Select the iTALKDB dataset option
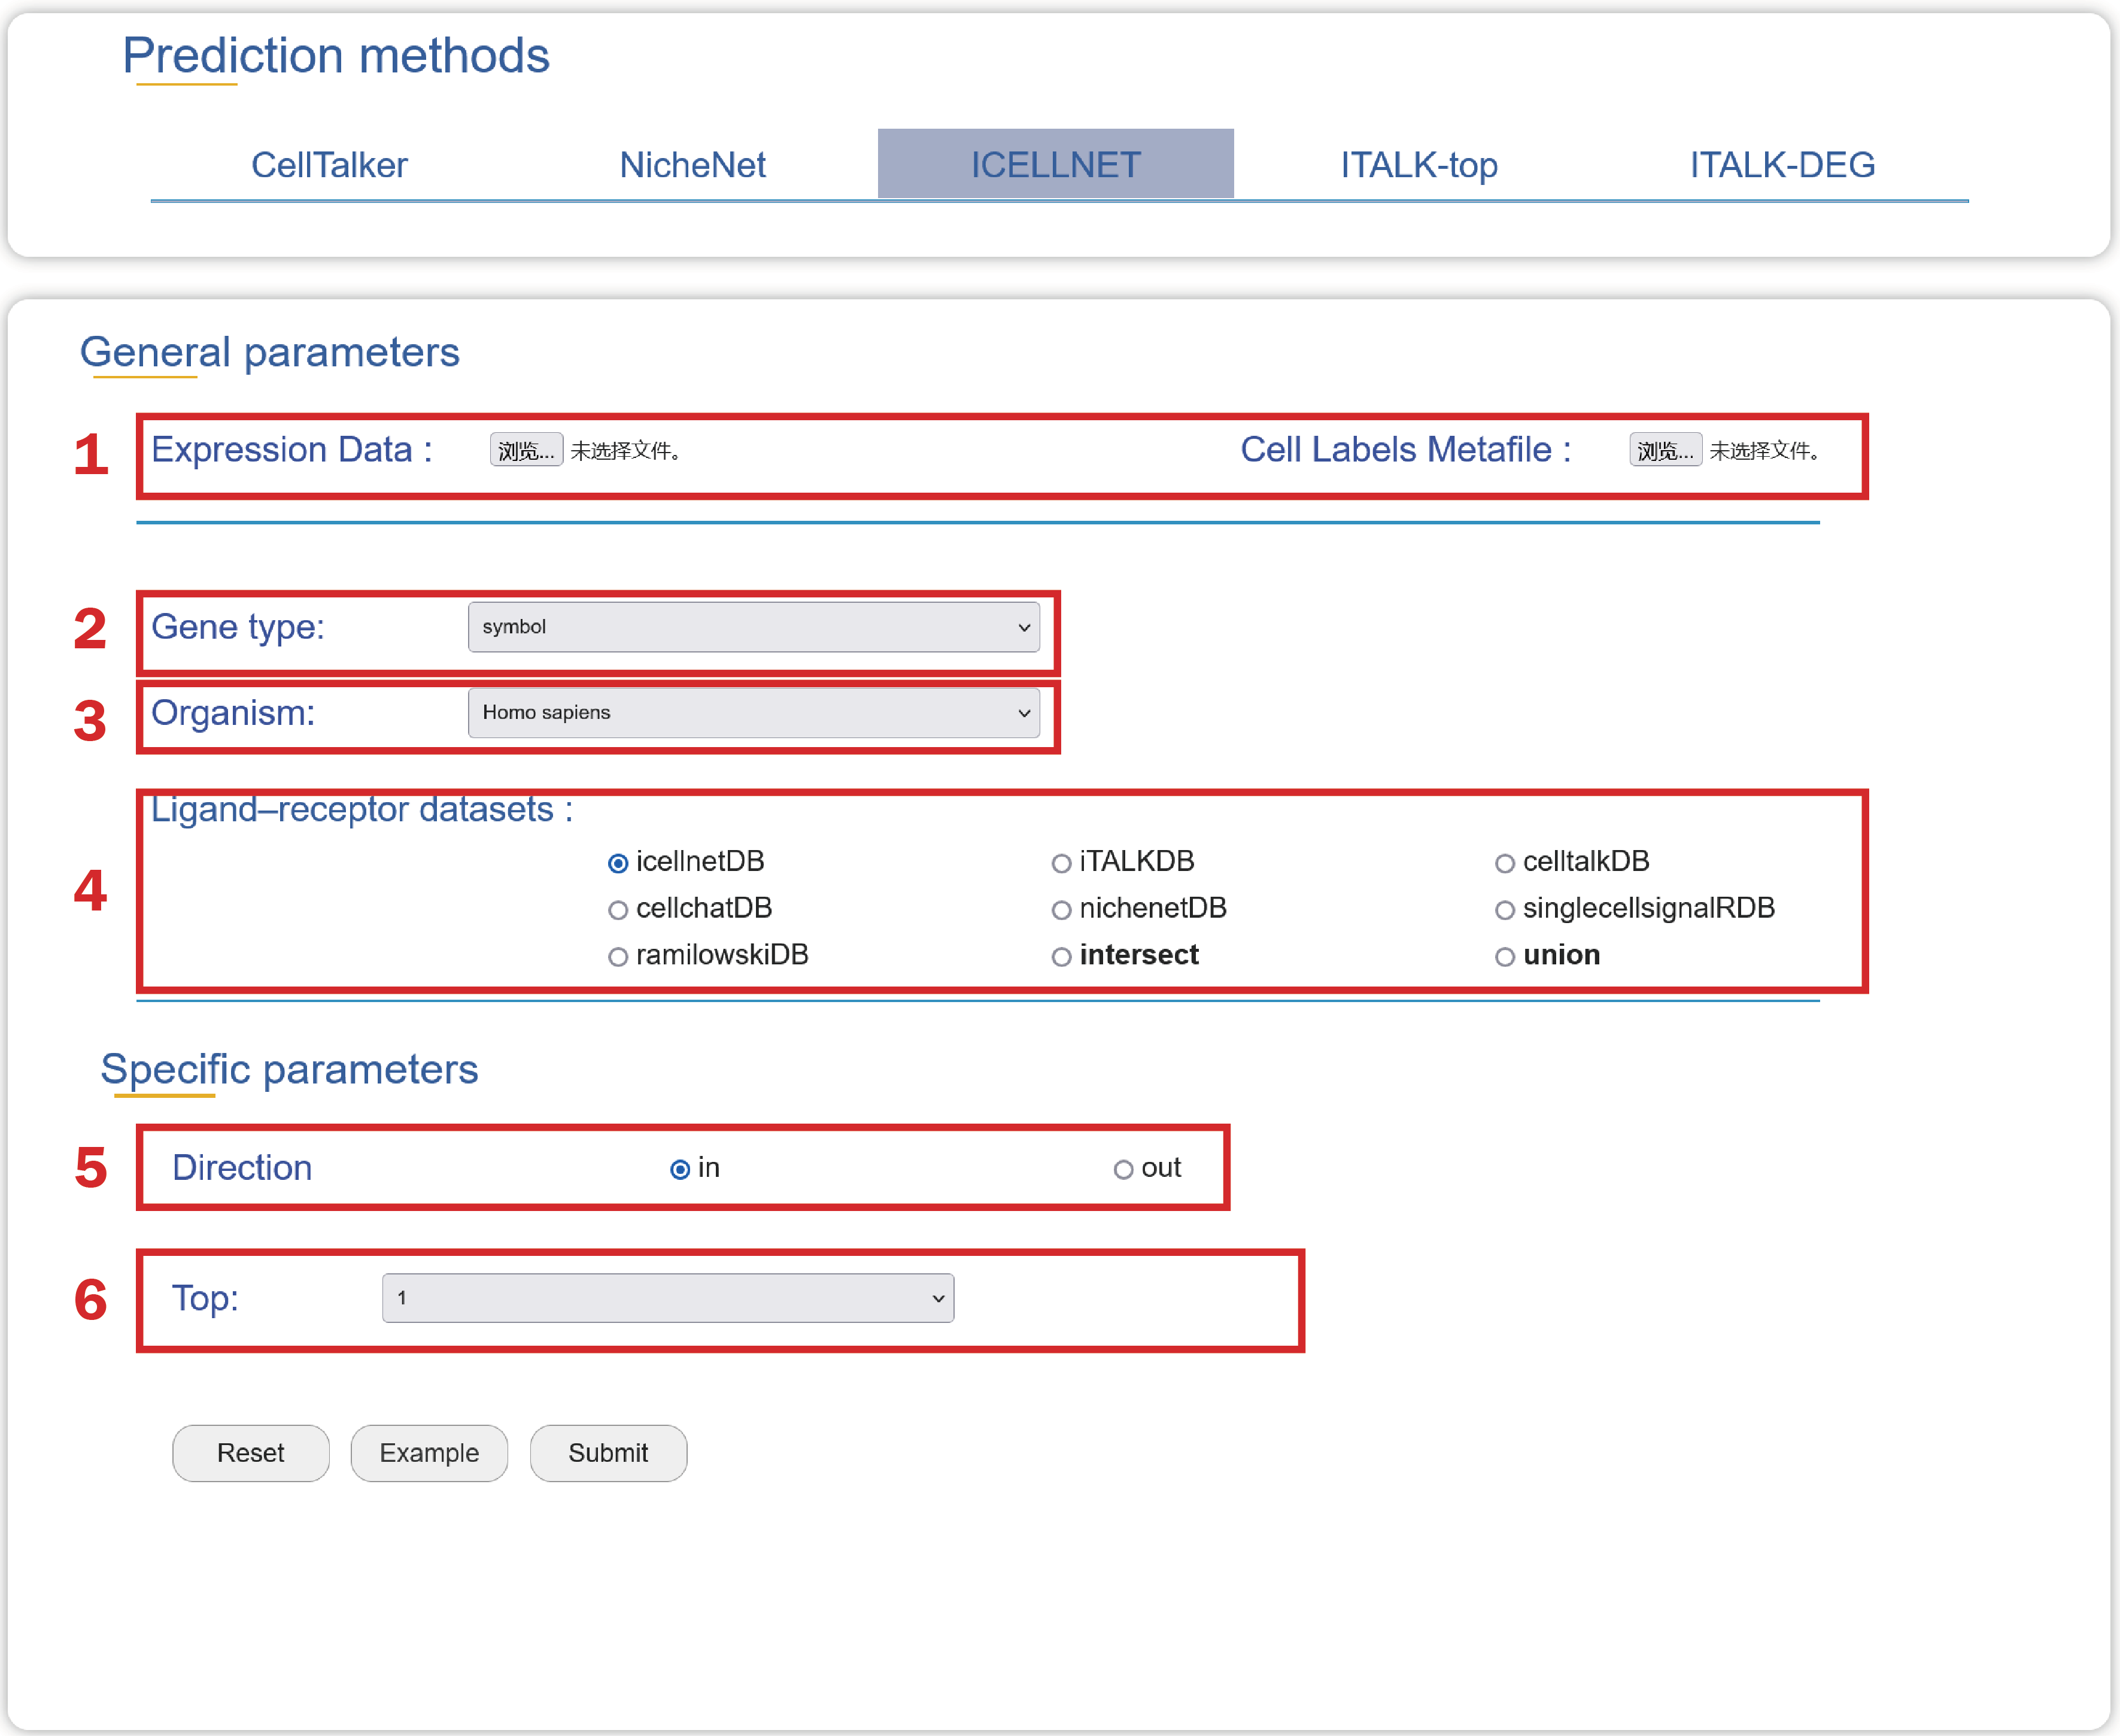 point(1062,863)
